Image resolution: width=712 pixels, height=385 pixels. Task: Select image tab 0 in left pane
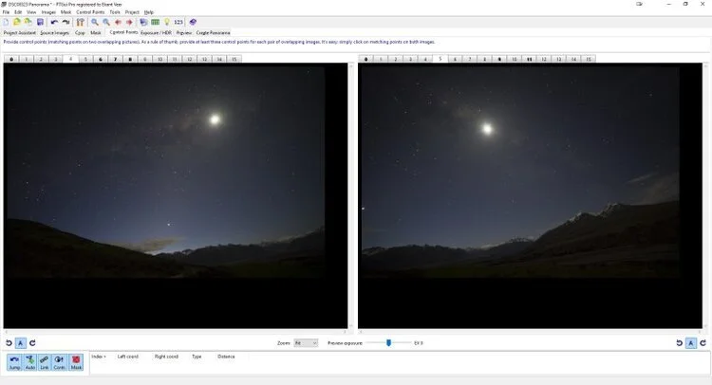[11, 59]
